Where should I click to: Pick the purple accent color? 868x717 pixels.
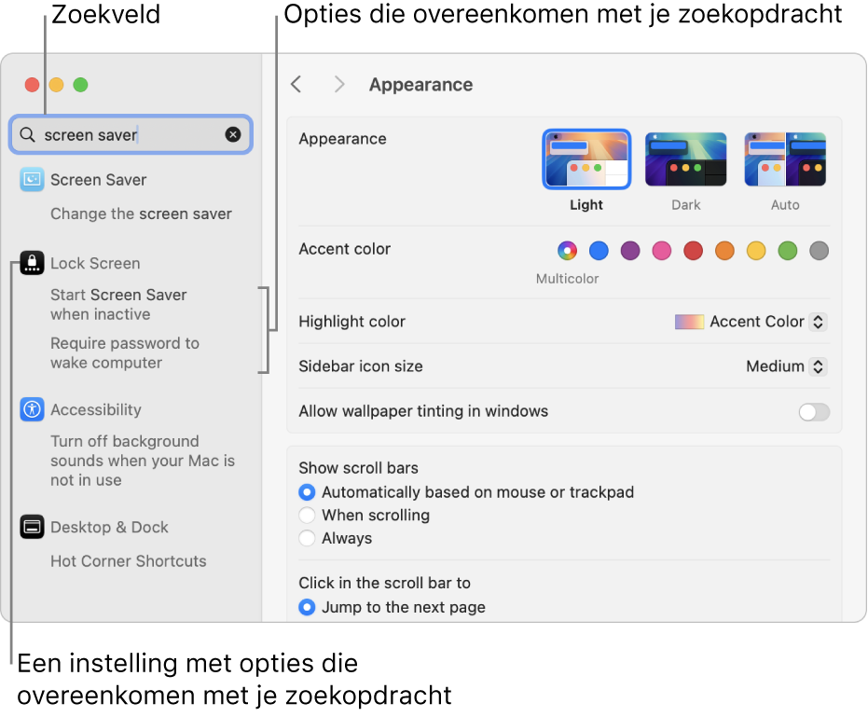(x=630, y=250)
